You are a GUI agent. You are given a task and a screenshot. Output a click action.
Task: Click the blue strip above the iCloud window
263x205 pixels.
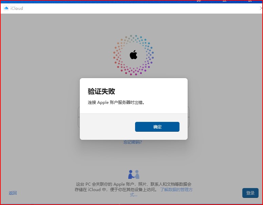pyautogui.click(x=132, y=2)
